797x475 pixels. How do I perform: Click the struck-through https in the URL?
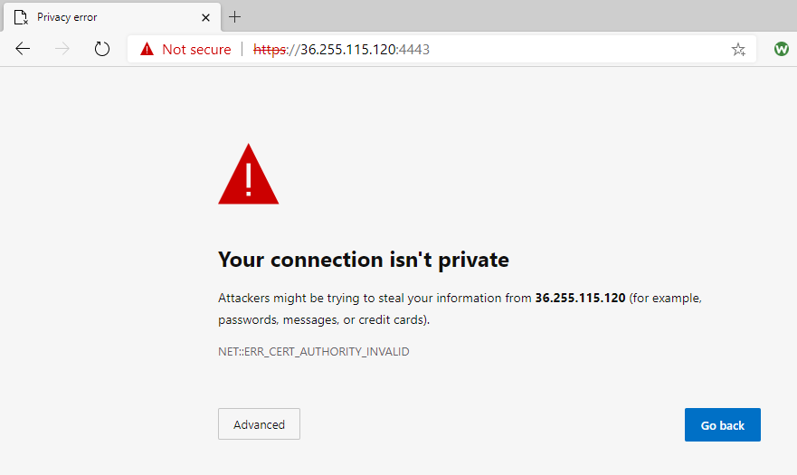pos(270,50)
